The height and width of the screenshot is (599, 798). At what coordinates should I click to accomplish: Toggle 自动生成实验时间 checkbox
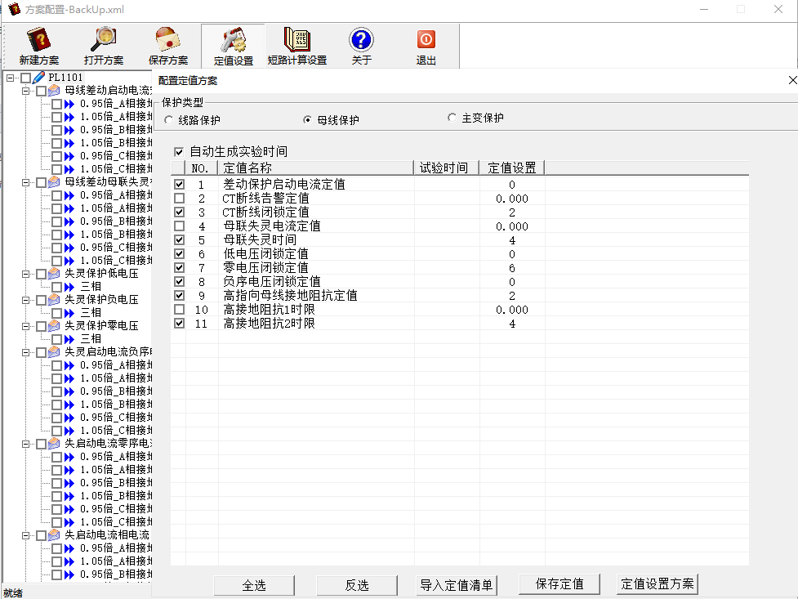(x=180, y=152)
